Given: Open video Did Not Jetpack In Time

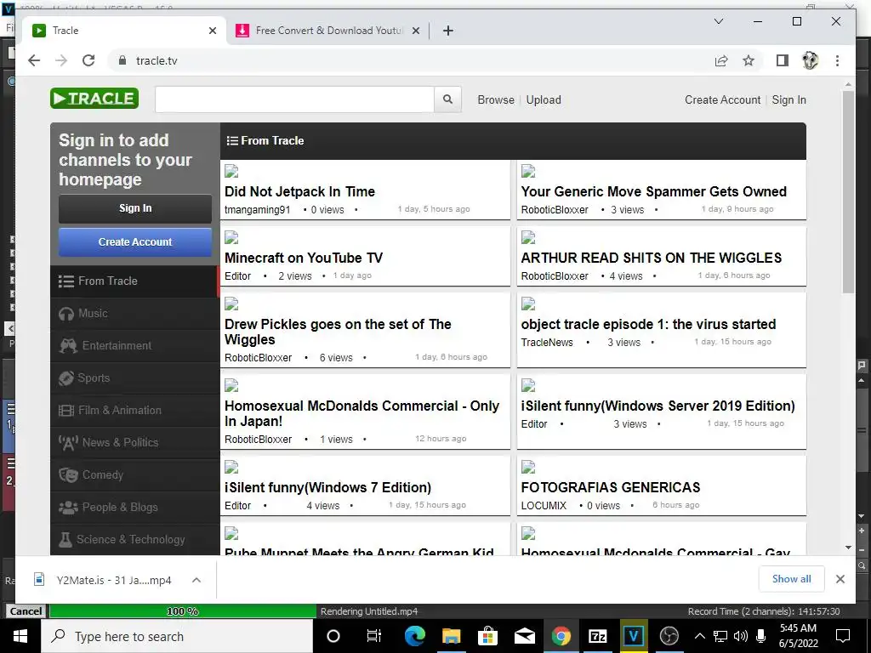Looking at the screenshot, I should (x=299, y=191).
